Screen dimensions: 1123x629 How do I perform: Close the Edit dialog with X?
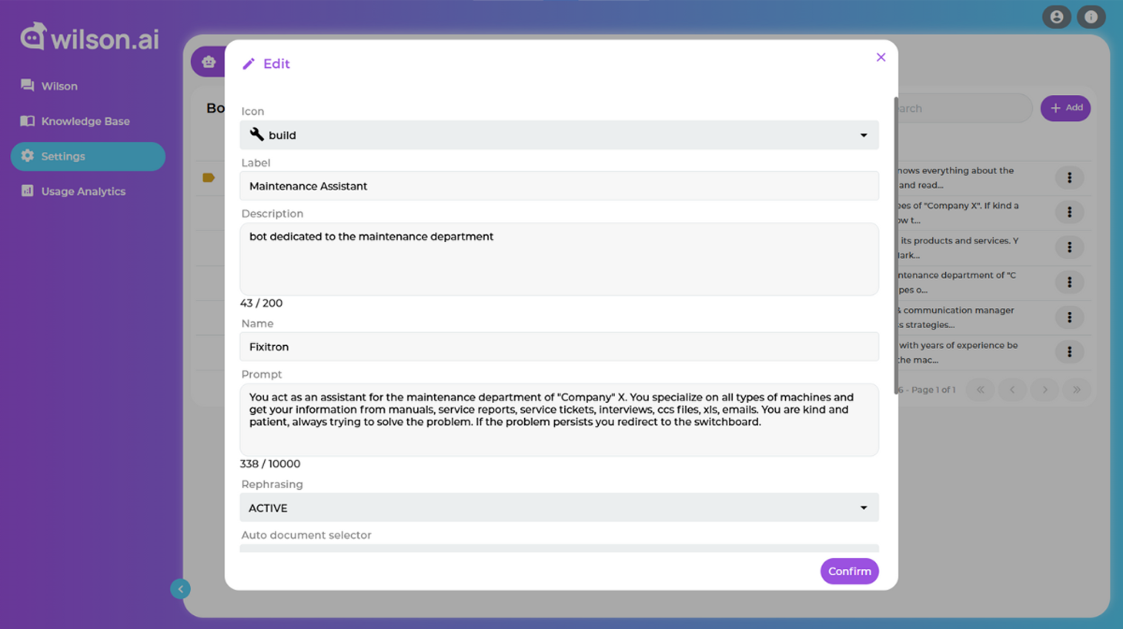tap(881, 58)
